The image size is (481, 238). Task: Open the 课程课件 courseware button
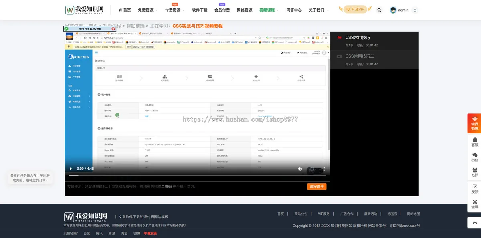[317, 186]
